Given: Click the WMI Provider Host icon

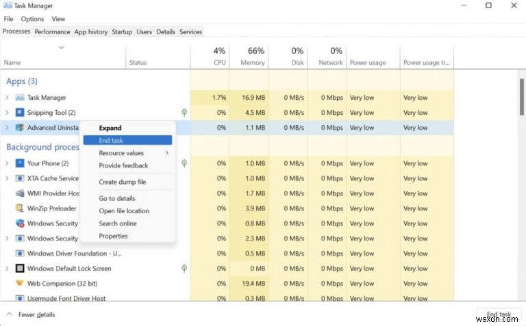Looking at the screenshot, I should (x=20, y=193).
